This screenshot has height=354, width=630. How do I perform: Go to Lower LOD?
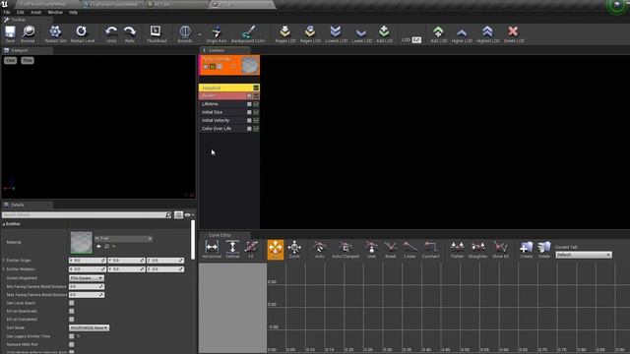[x=361, y=34]
